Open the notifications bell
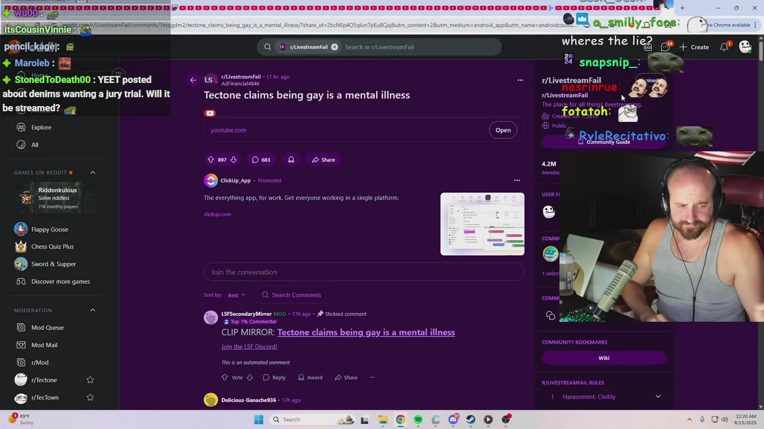Viewport: 764px width, 429px height. click(x=725, y=47)
